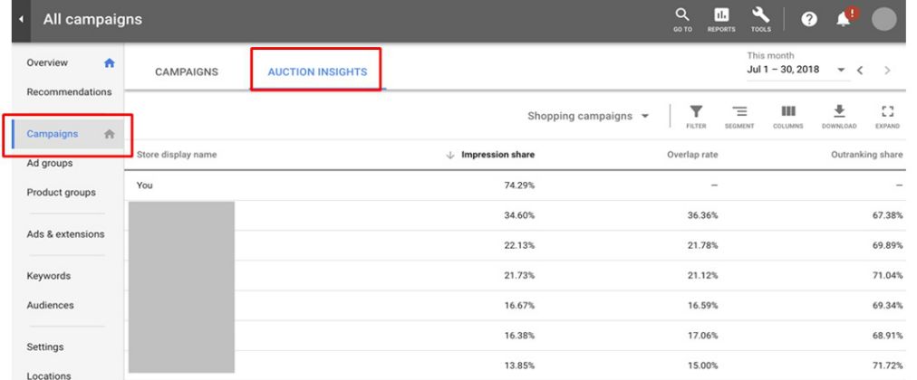Open the Go To search icon
917x380 pixels.
[682, 18]
